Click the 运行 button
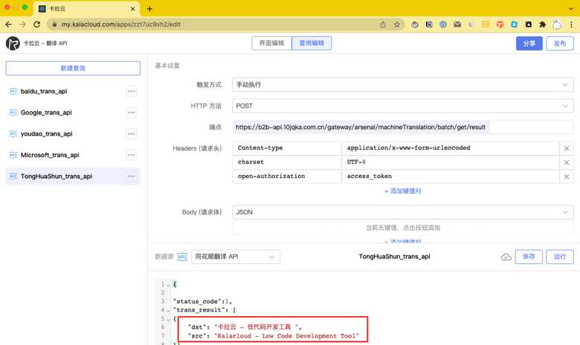This screenshot has height=345, width=580. coord(560,257)
